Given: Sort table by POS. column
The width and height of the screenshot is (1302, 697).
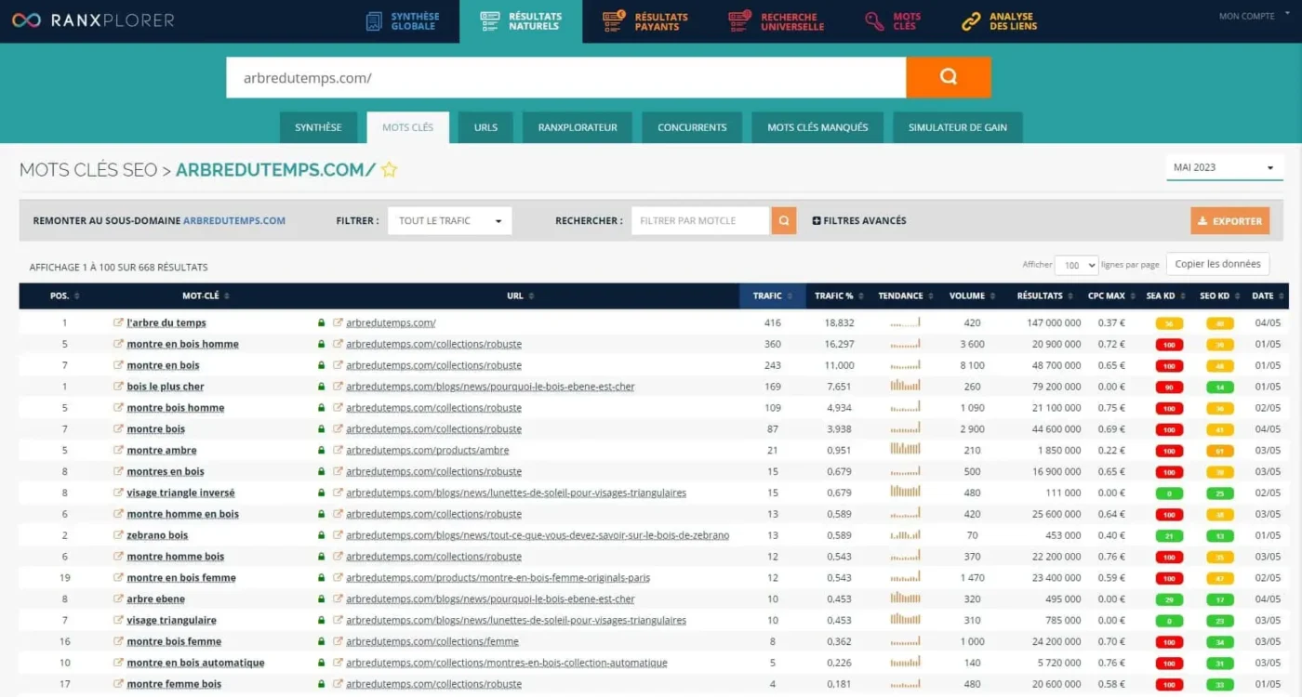Looking at the screenshot, I should click(x=64, y=296).
